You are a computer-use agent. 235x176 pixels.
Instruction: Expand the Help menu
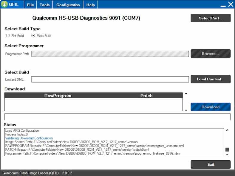coord(90,5)
